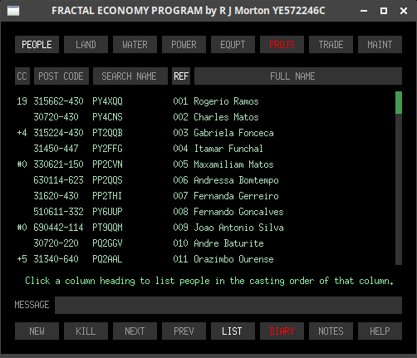This screenshot has width=417, height=358.
Task: Sort list by SEARCH NAME heading
Action: pyautogui.click(x=130, y=76)
